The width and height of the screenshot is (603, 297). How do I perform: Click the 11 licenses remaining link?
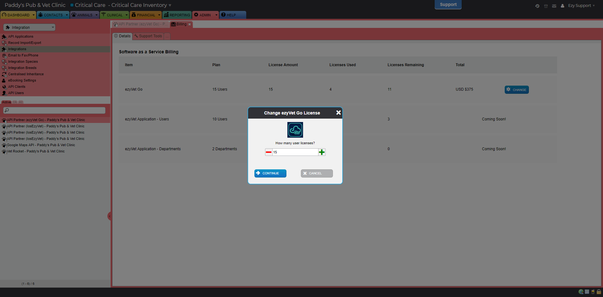click(x=389, y=89)
